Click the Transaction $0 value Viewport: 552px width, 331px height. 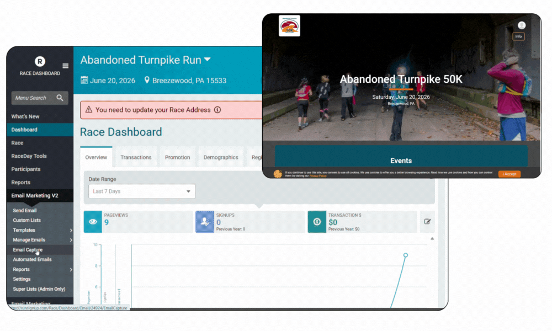tap(333, 222)
